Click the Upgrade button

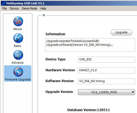(121, 33)
